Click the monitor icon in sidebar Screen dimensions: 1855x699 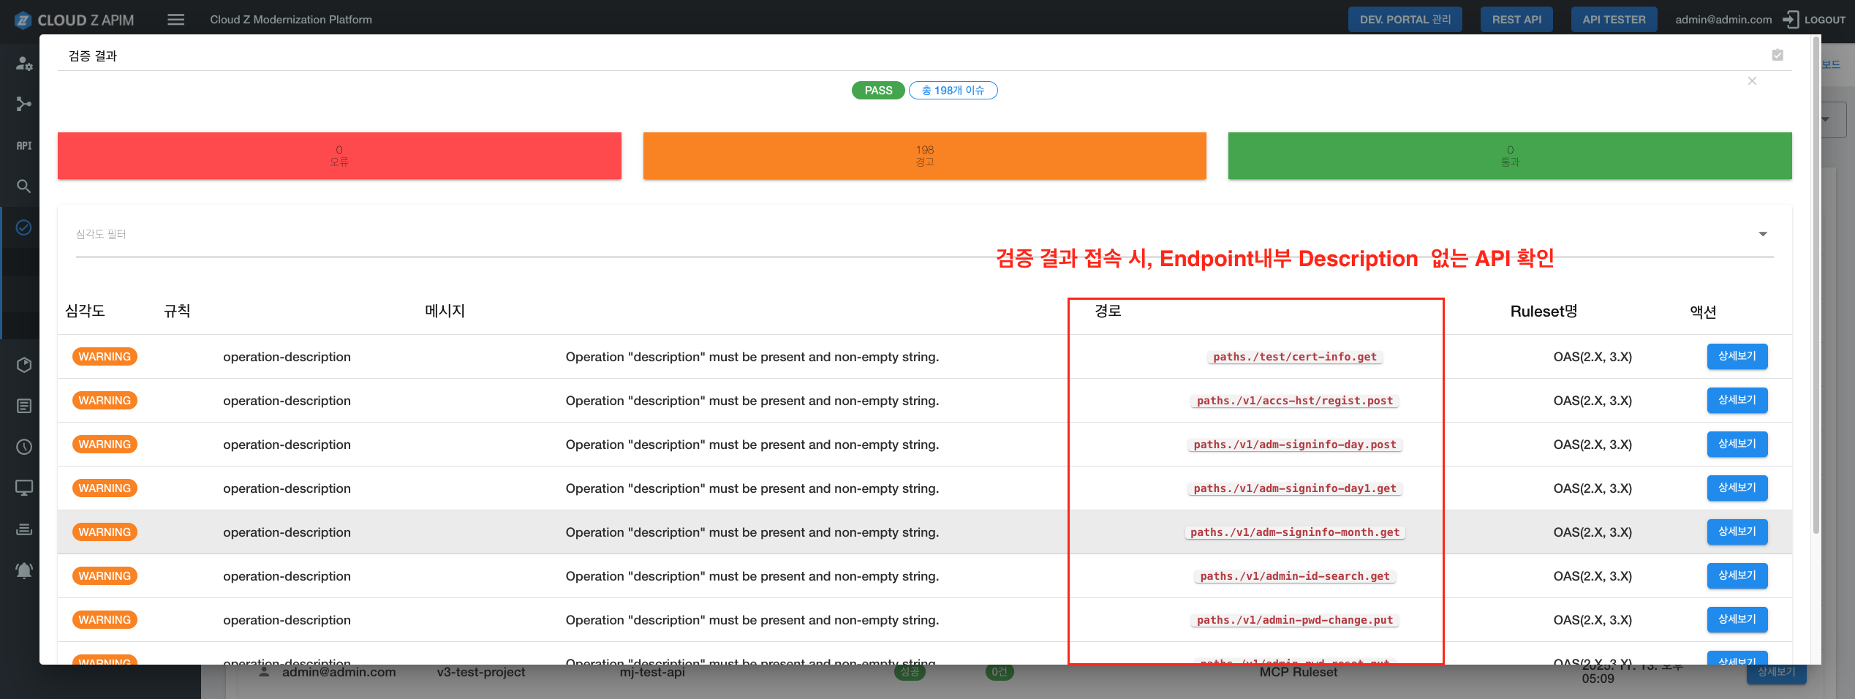point(24,488)
